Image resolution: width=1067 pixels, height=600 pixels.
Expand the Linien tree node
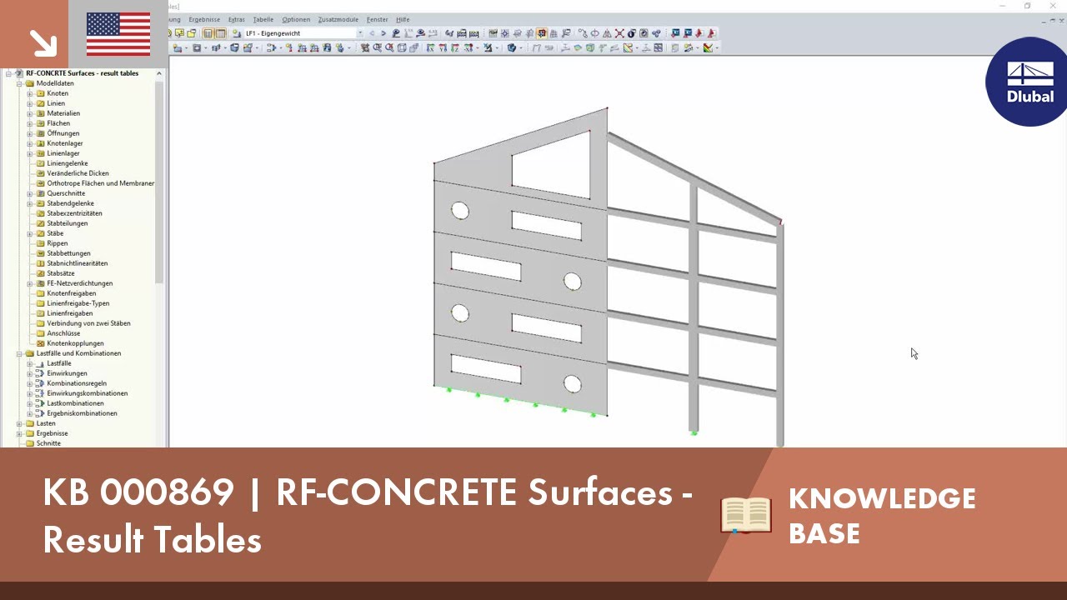[x=29, y=103]
